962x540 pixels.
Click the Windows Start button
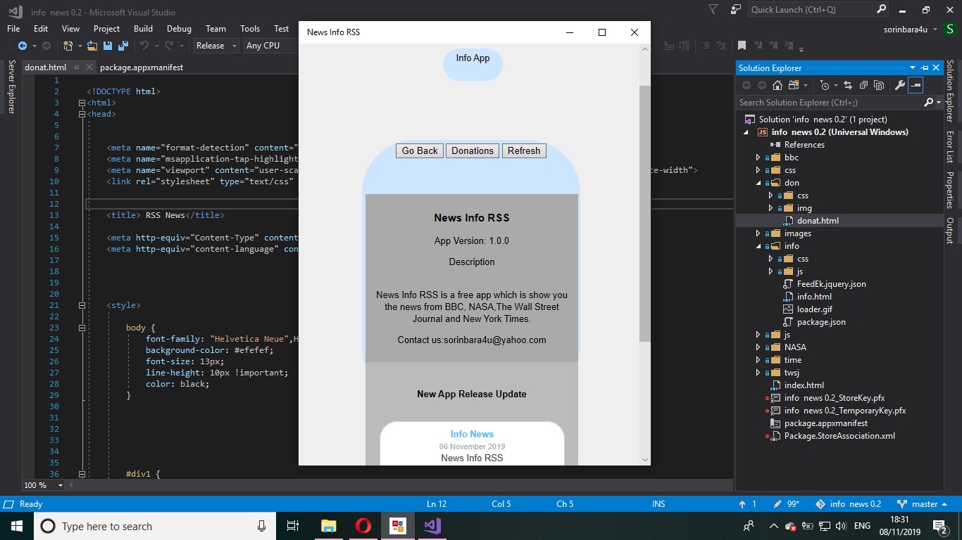(16, 526)
